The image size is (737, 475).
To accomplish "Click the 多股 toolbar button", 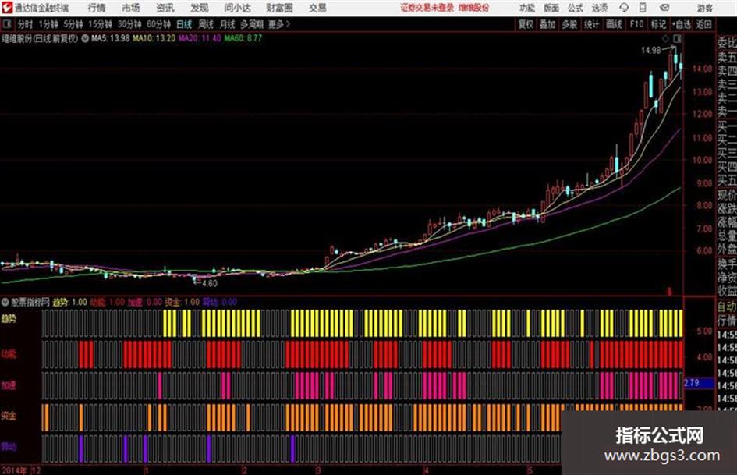I will (x=569, y=24).
